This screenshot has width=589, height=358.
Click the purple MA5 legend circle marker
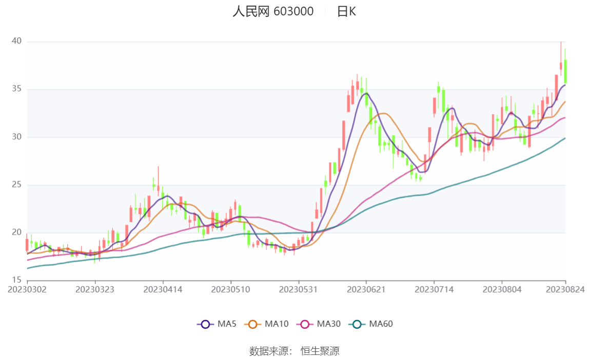click(x=206, y=324)
